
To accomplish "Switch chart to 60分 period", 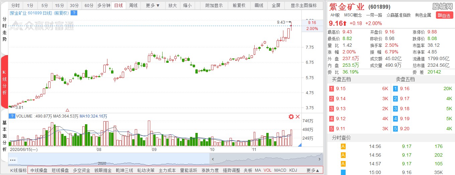I will pyautogui.click(x=89, y=5).
